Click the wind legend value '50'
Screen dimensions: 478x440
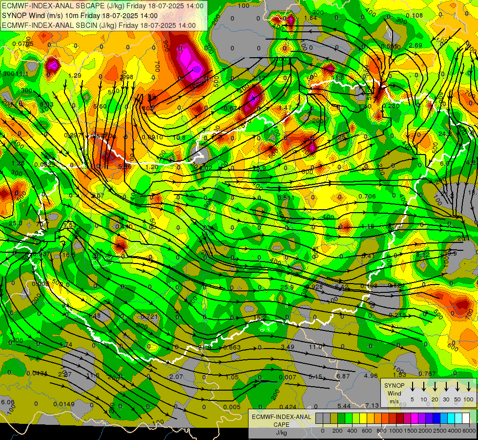[457, 399]
